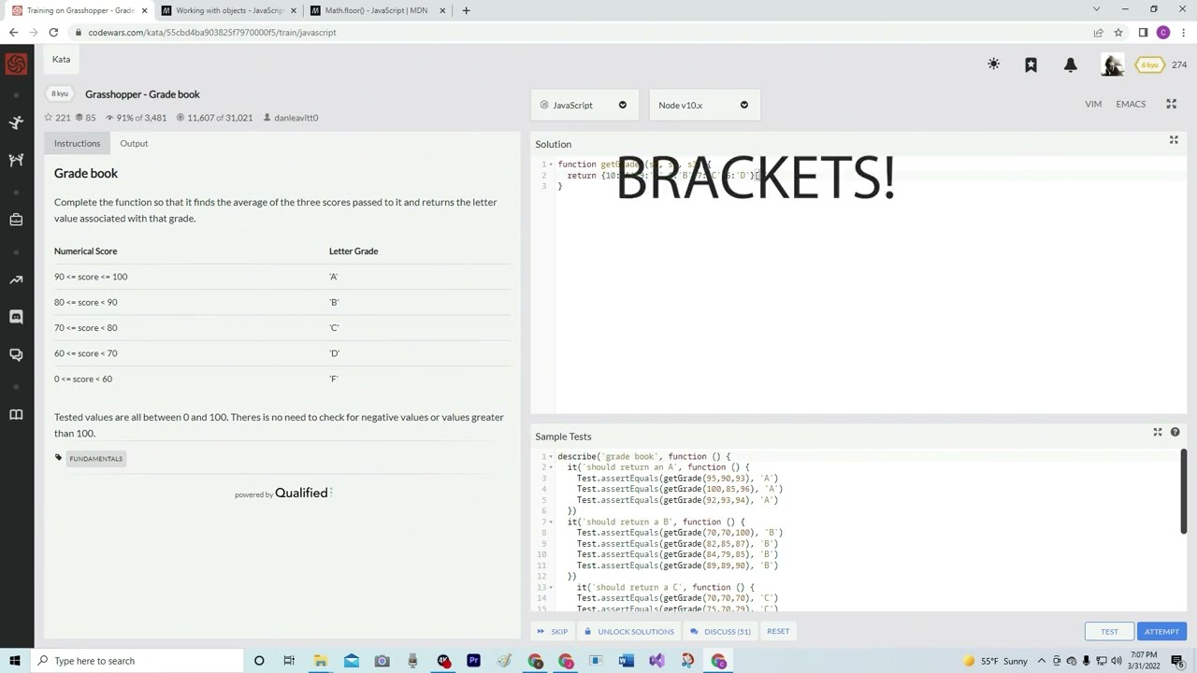Open the Freestyle sparring sidebar icon
This screenshot has width=1197, height=673.
[16, 160]
